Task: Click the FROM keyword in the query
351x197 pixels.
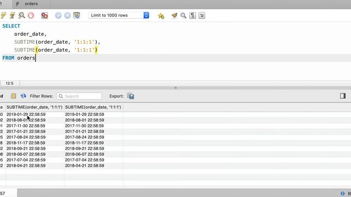Action: (8, 58)
